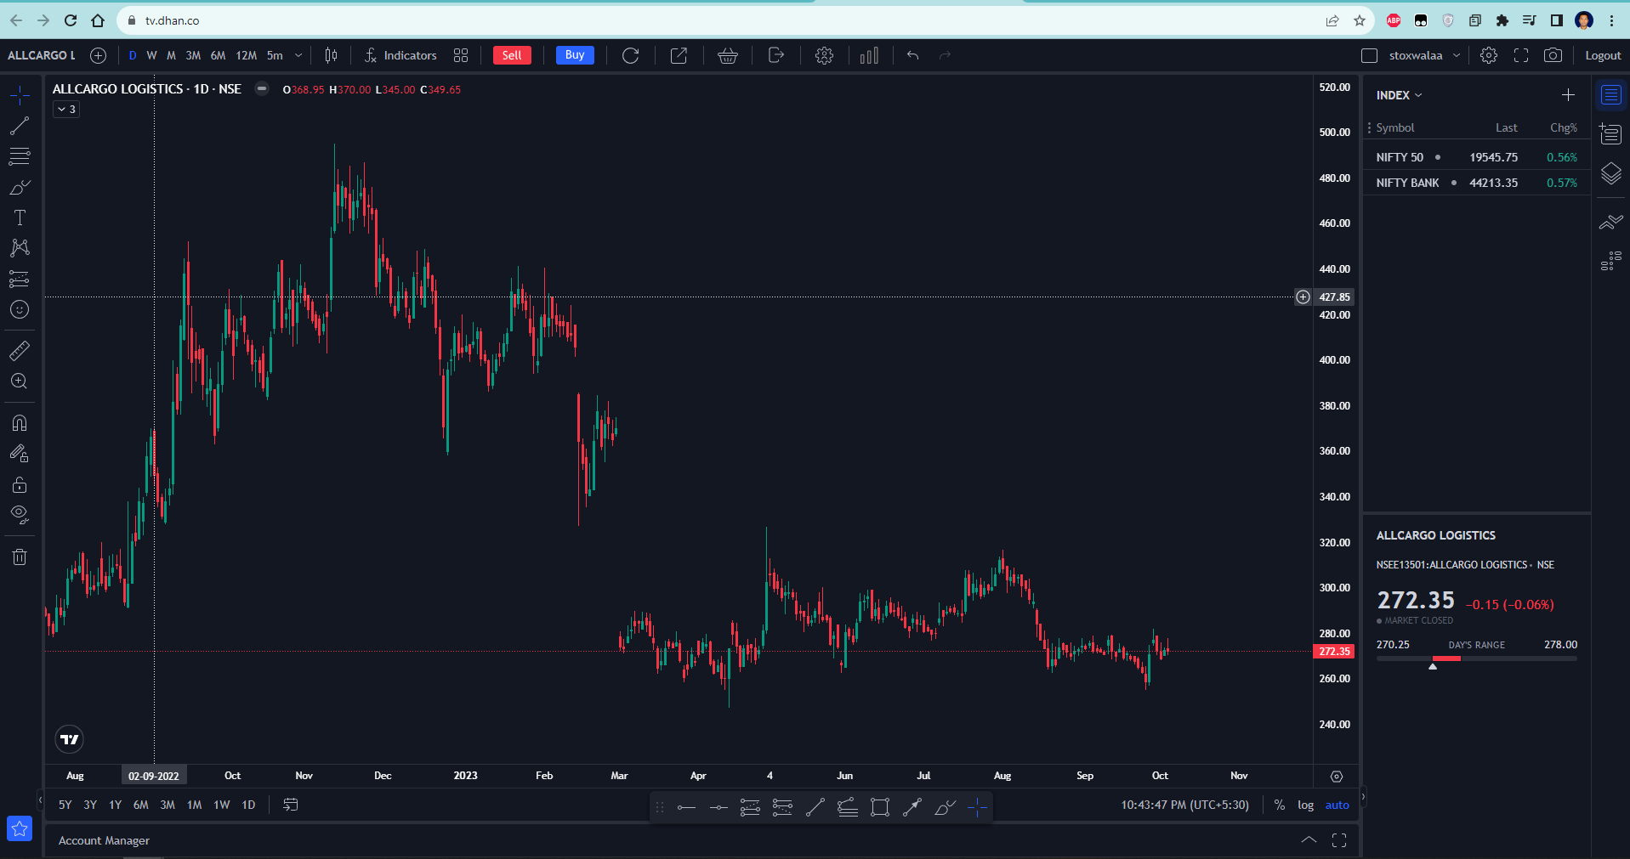This screenshot has height=859, width=1630.
Task: Expand the Account Manager panel chevron
Action: pyautogui.click(x=1309, y=840)
